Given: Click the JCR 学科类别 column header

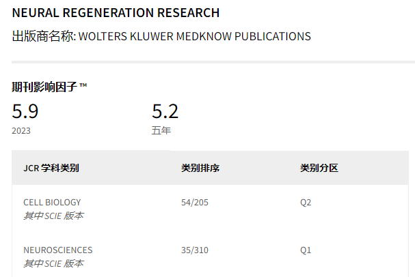Looking at the screenshot, I should [x=51, y=168].
